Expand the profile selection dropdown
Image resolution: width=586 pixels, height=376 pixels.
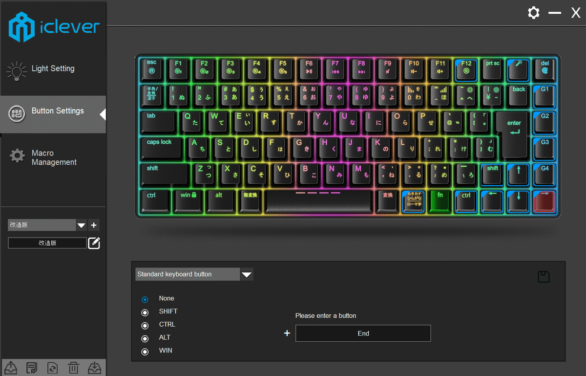pos(81,225)
